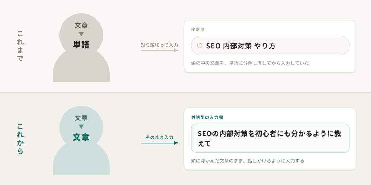This screenshot has height=185, width=371.
Task: Select the これから vertical label
Action: click(x=21, y=139)
